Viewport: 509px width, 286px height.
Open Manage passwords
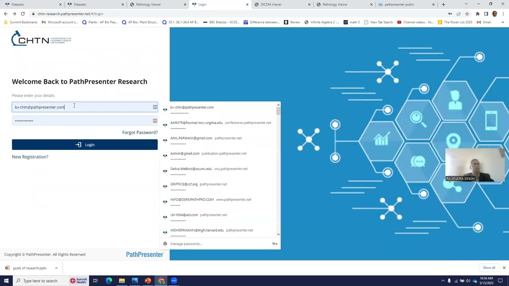186,244
